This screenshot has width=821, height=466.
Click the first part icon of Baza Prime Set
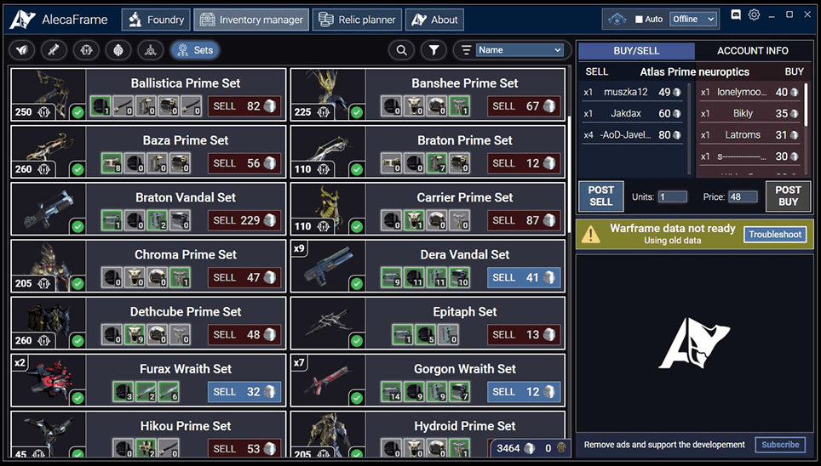click(112, 163)
